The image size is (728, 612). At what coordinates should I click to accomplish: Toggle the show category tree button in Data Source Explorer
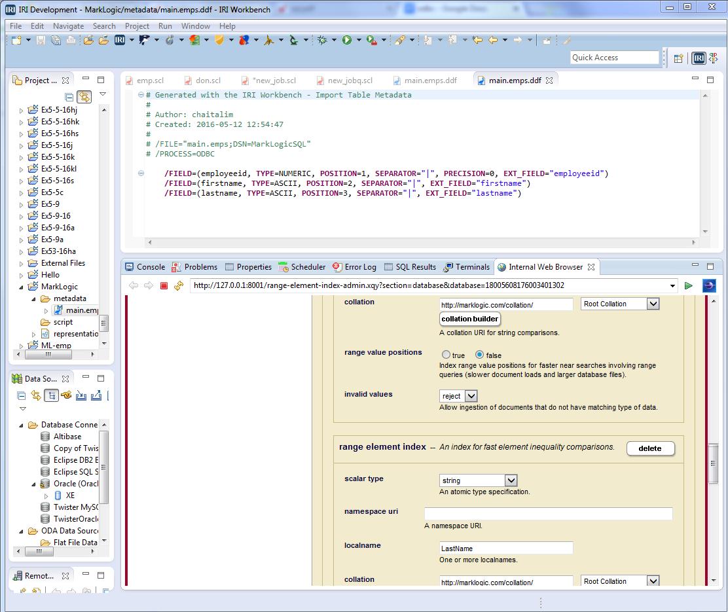pyautogui.click(x=51, y=395)
